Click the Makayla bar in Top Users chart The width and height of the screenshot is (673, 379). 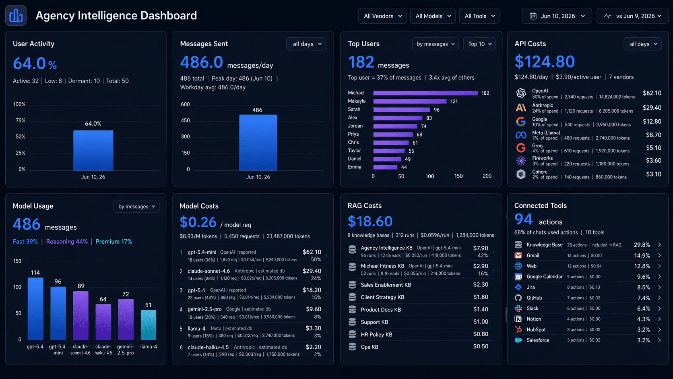pos(410,101)
